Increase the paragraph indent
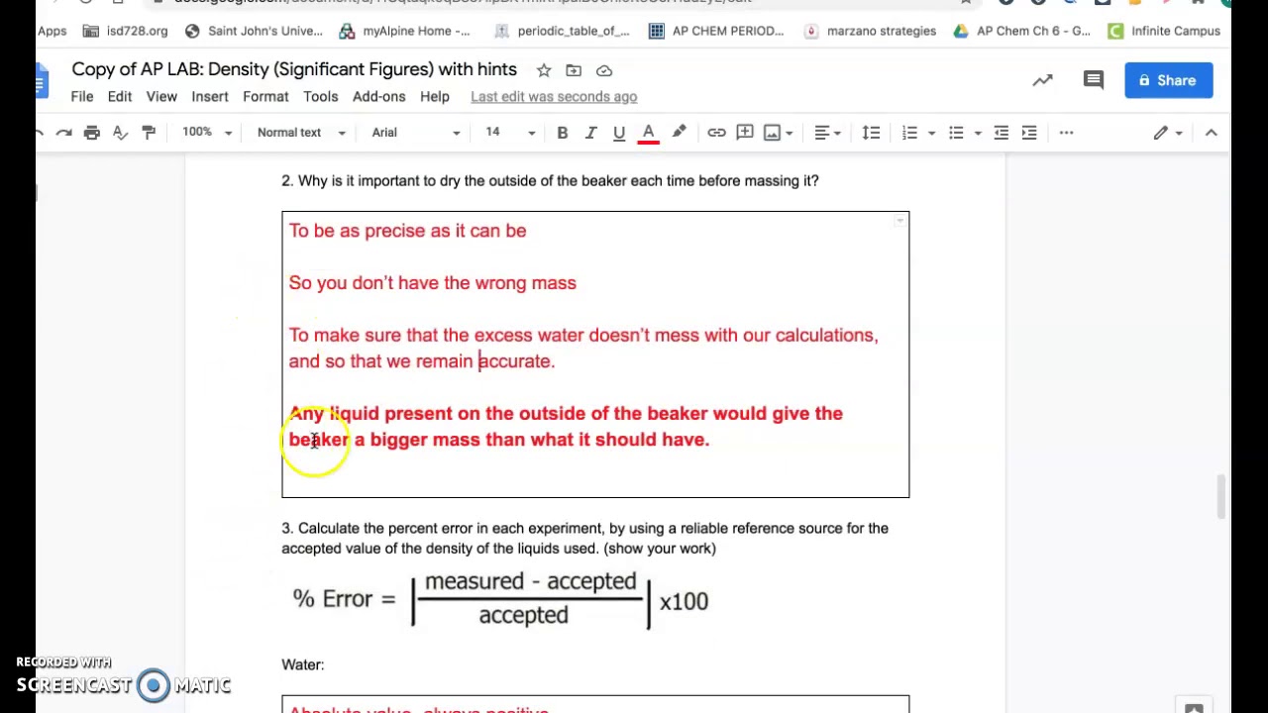This screenshot has width=1268, height=713. click(1029, 133)
